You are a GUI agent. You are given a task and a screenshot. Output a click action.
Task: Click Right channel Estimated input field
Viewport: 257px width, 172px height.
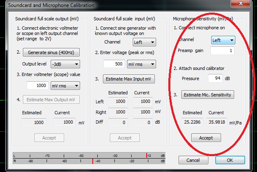[x=118, y=112]
